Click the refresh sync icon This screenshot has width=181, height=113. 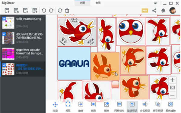tap(60, 11)
